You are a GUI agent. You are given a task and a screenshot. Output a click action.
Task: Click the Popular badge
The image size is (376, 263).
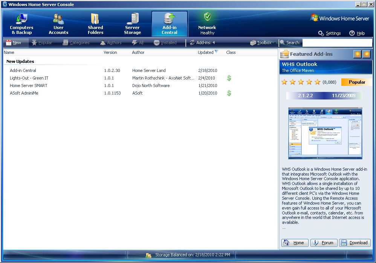(x=357, y=82)
